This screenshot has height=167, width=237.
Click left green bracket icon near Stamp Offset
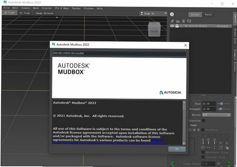tap(173, 163)
